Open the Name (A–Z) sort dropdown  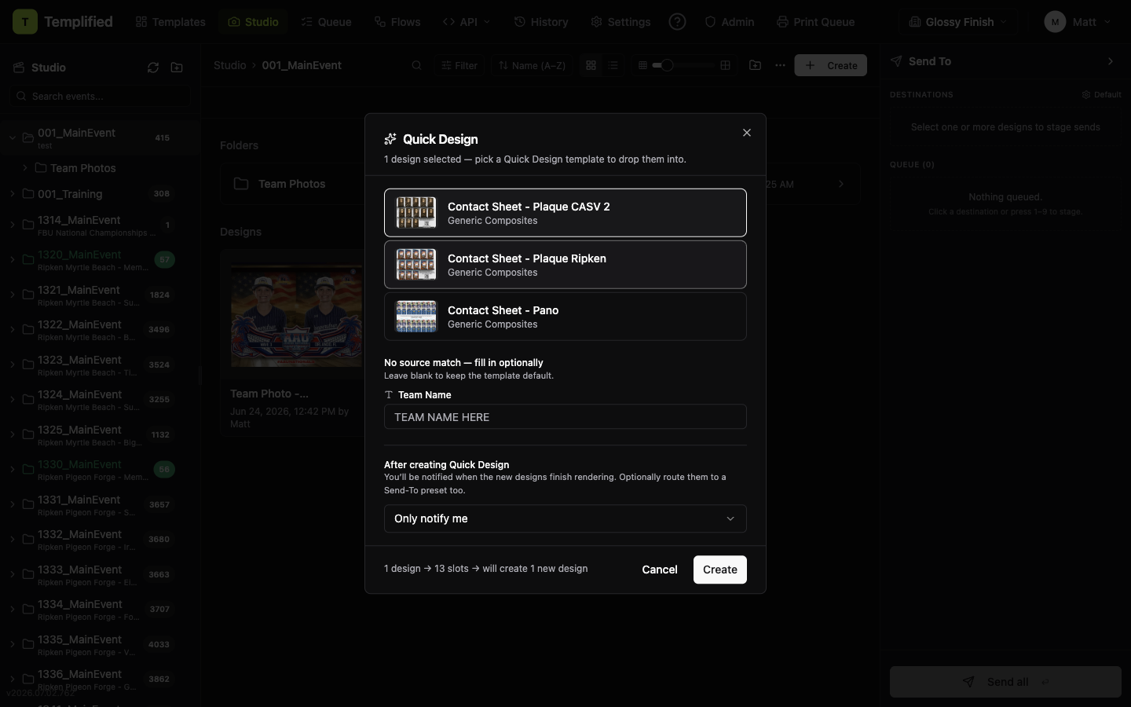(532, 65)
